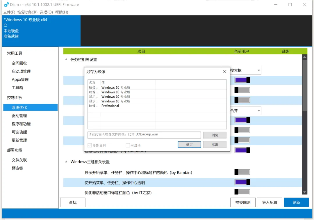Click the 项目 column header
The image size is (314, 220).
(x=141, y=51)
